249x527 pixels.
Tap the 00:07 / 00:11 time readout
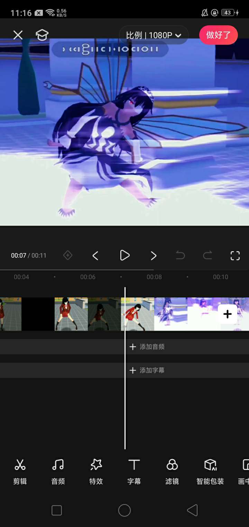(x=29, y=256)
